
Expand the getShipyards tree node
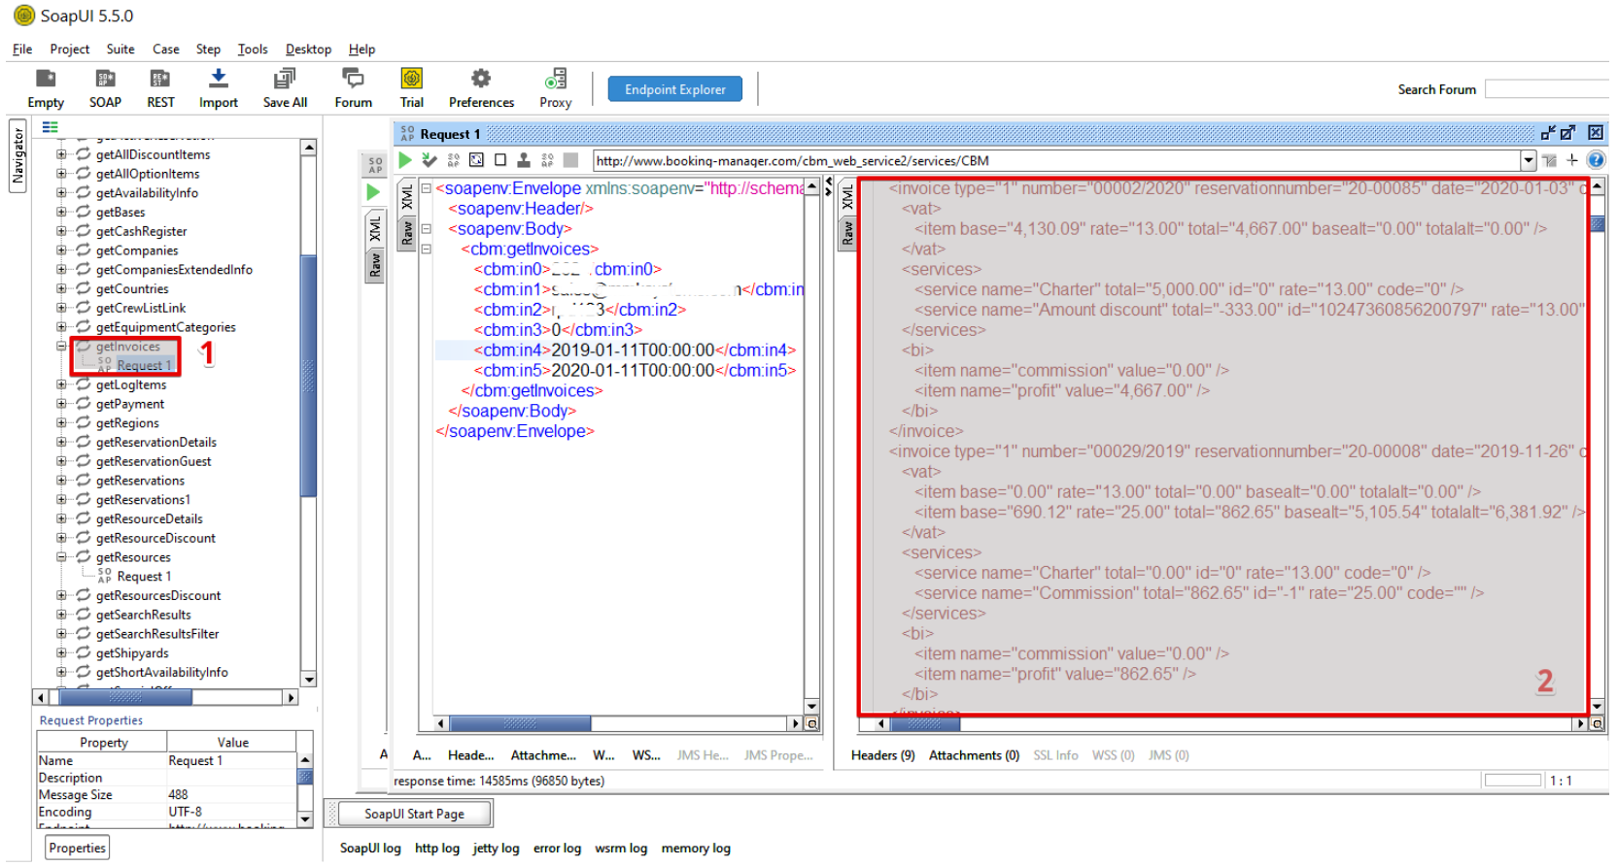click(61, 653)
